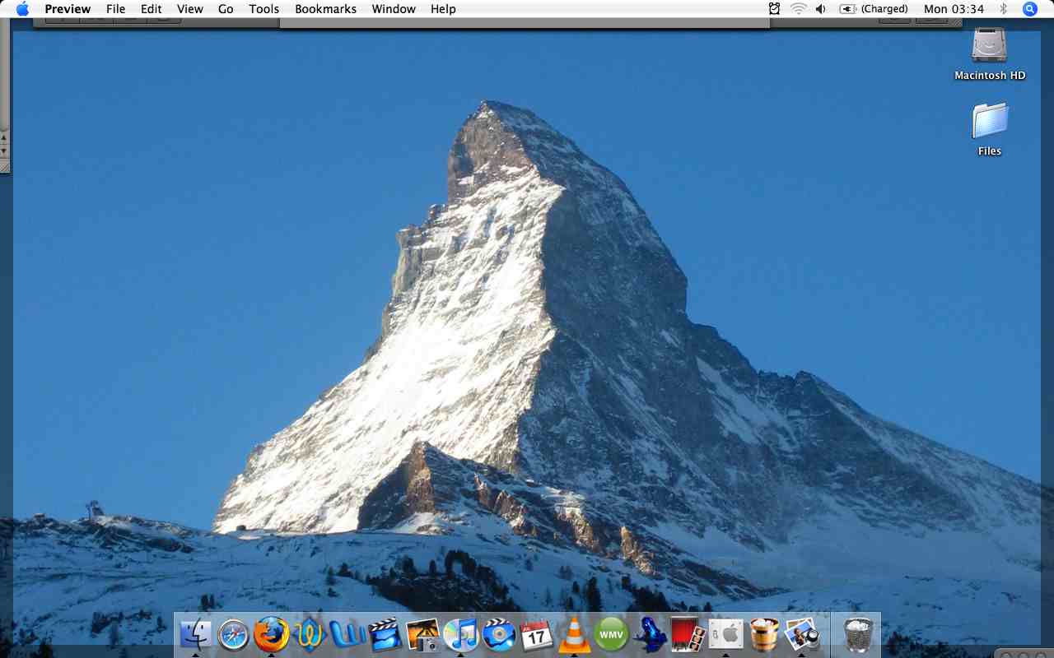Open iCal calendar showing 17
This screenshot has height=658, width=1054.
(x=536, y=634)
